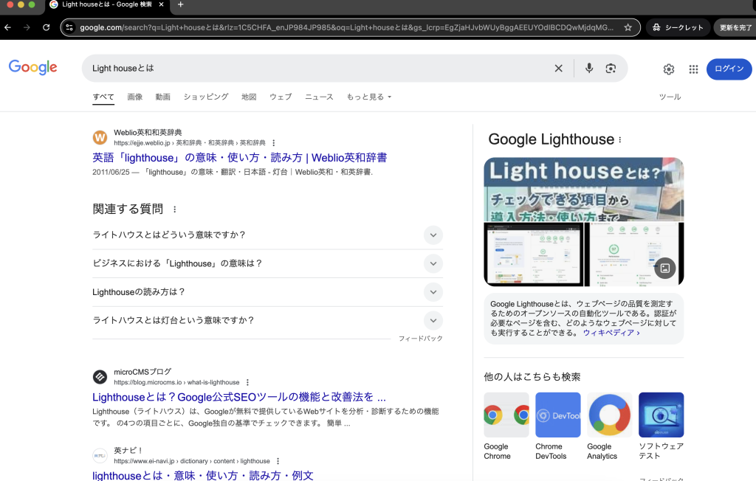Viewport: 756px width, 481px height.
Task: Open the Google apps grid
Action: pyautogui.click(x=693, y=69)
